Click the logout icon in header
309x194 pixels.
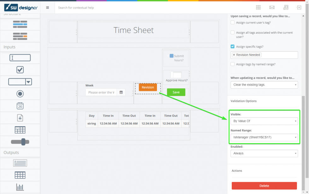point(299,8)
